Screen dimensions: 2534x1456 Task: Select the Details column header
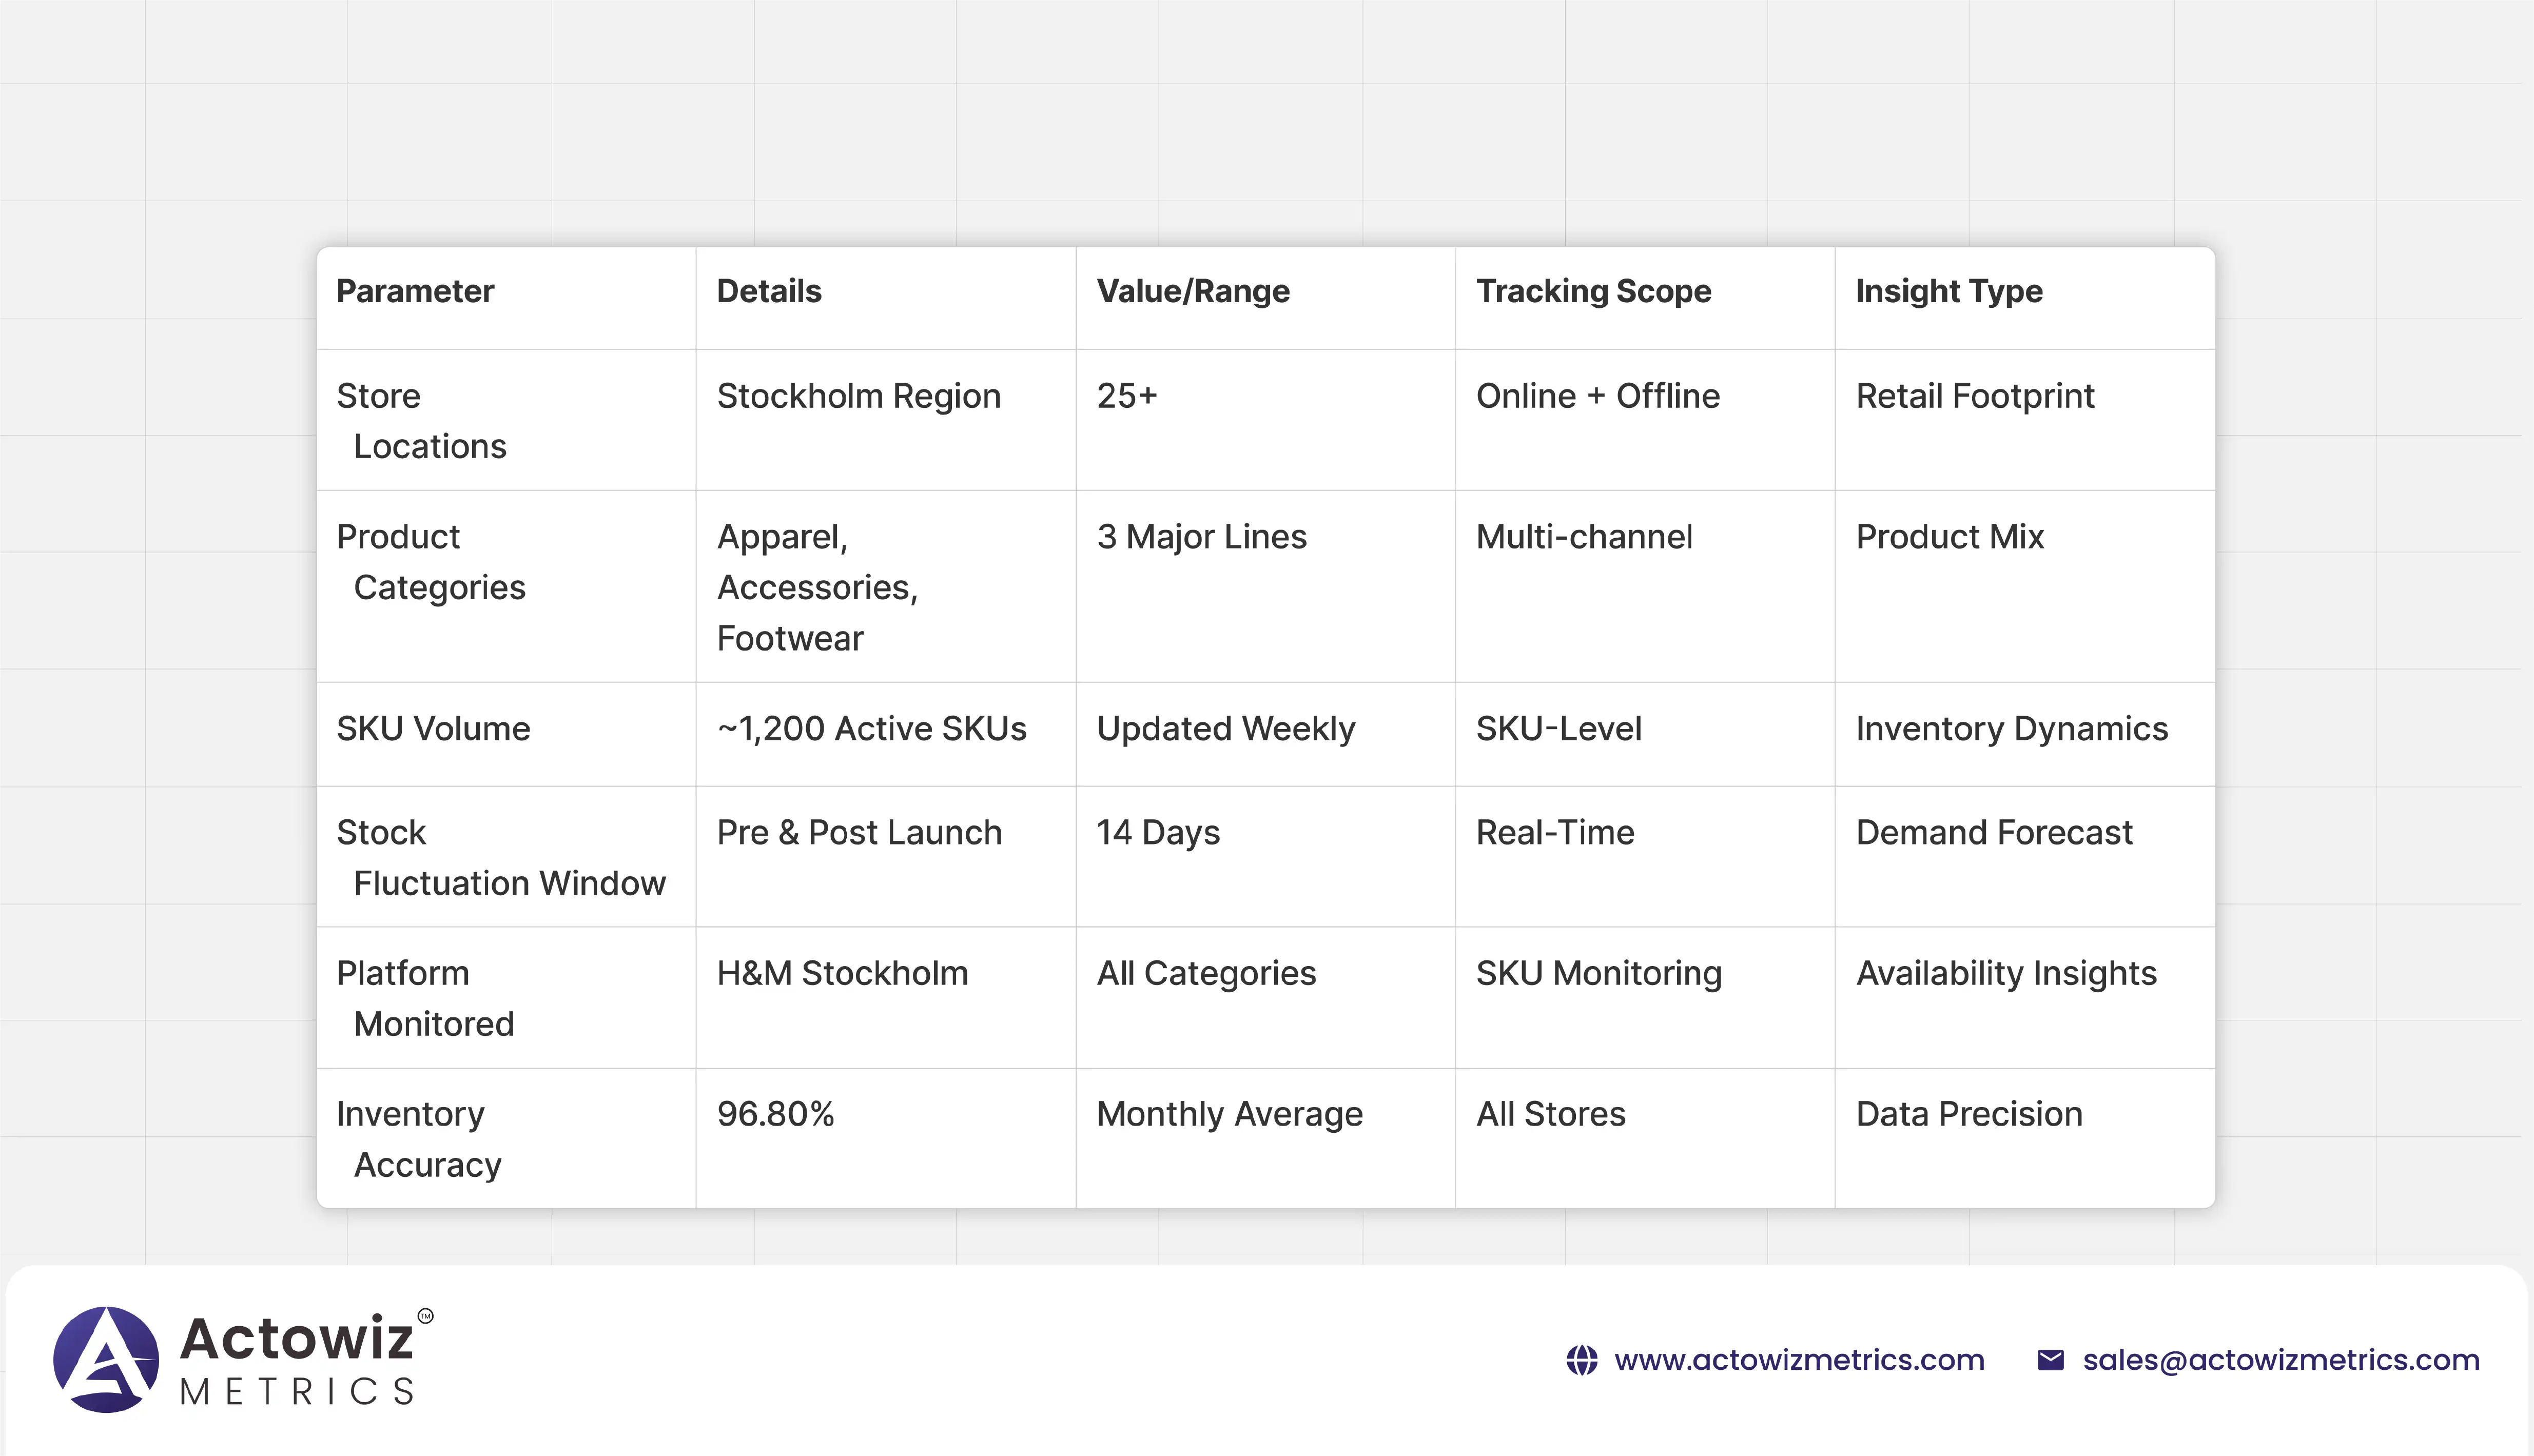(x=769, y=291)
